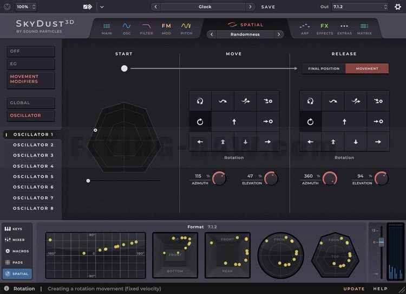Click the MOVE azimuth knob
406x294 pixels.
pos(219,178)
